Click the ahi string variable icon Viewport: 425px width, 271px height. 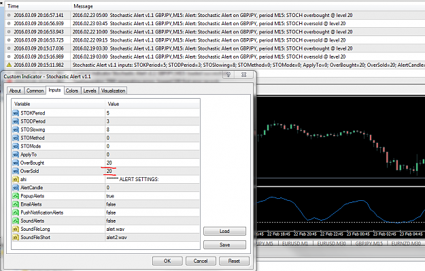16,179
